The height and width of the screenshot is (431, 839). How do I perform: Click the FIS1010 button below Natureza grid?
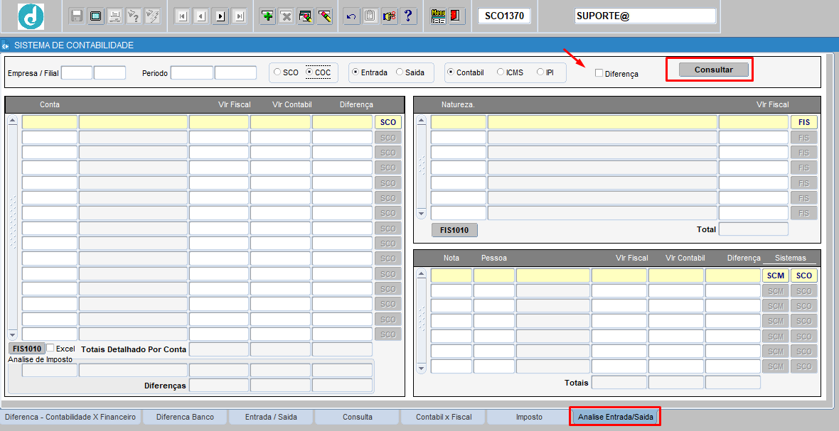point(454,230)
